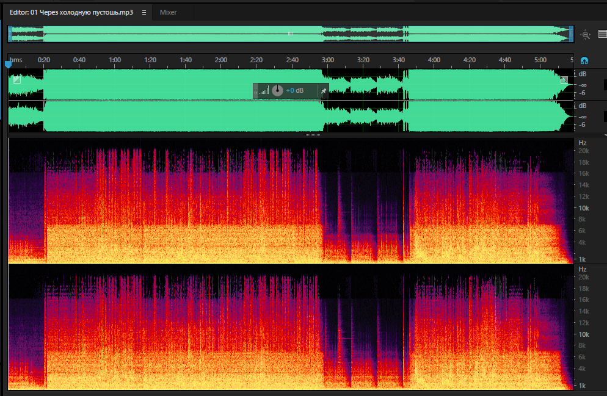Image resolution: width=607 pixels, height=396 pixels.
Task: Click the left edge handle of the zoom navigator
Action: click(x=10, y=34)
